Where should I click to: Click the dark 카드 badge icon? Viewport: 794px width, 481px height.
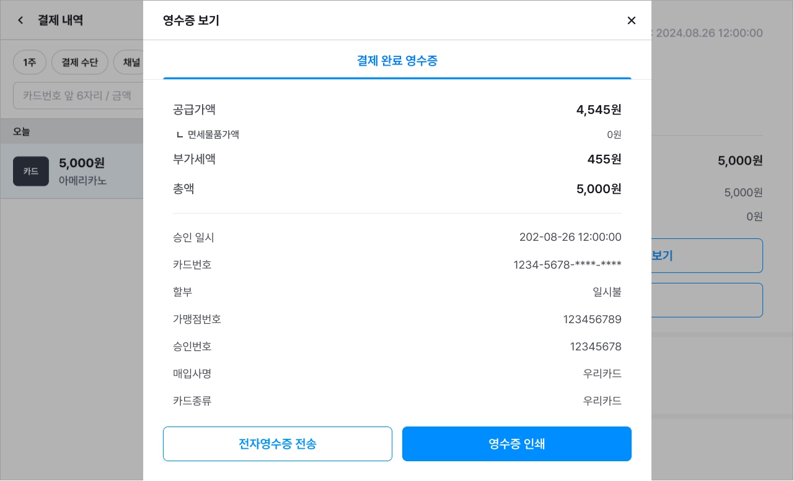coord(31,171)
